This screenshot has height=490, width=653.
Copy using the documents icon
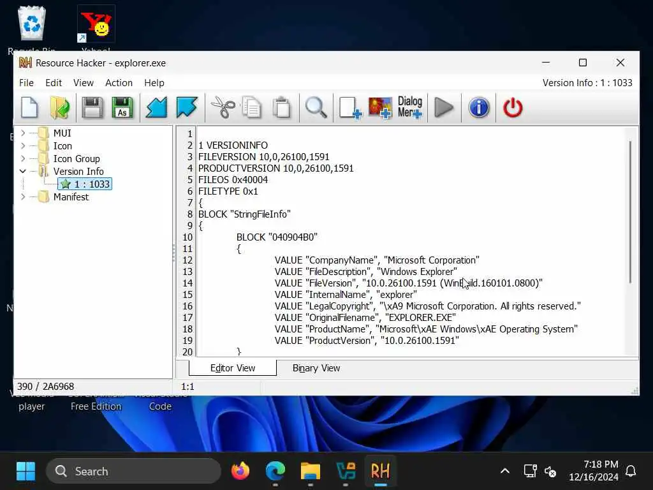click(x=251, y=107)
